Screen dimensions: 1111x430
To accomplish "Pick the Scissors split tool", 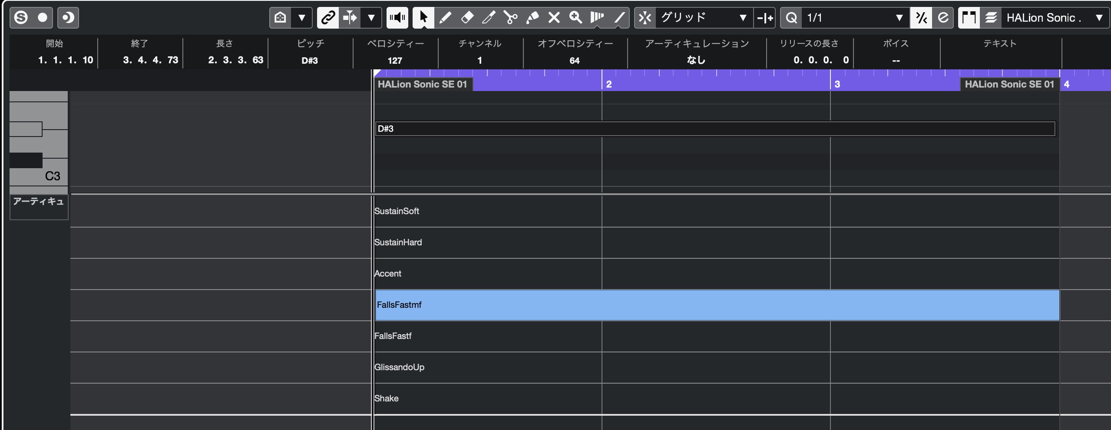I will pos(510,18).
